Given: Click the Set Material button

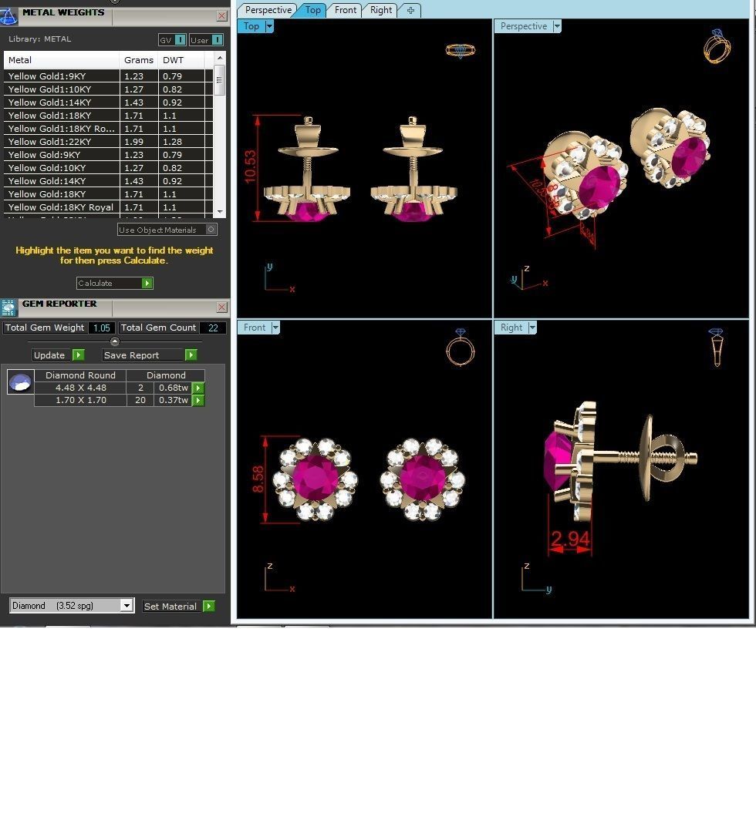Looking at the screenshot, I should coord(172,606).
